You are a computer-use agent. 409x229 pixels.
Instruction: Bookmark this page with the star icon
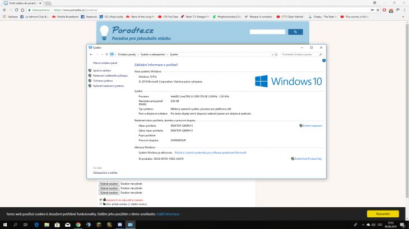(x=378, y=10)
